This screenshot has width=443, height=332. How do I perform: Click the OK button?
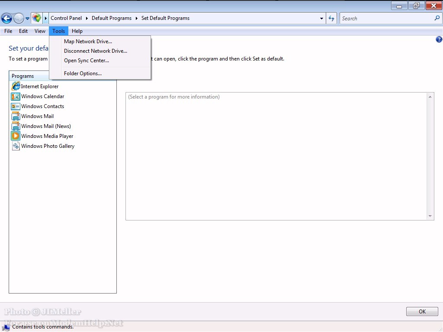[422, 311]
